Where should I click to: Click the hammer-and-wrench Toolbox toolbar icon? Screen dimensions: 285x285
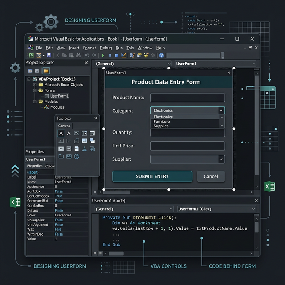[x=153, y=55]
